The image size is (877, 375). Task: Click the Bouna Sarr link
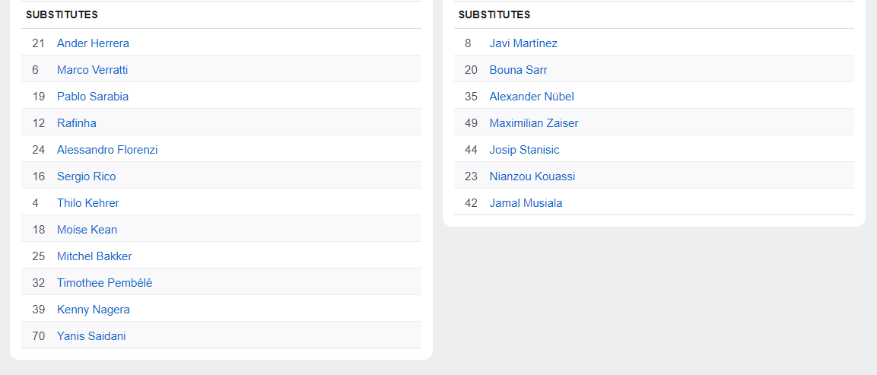518,70
